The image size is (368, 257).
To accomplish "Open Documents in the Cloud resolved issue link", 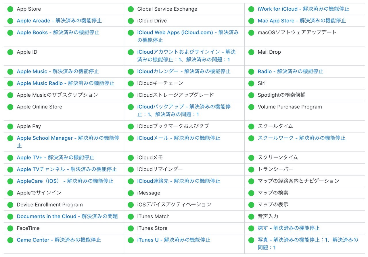I will click(67, 216).
